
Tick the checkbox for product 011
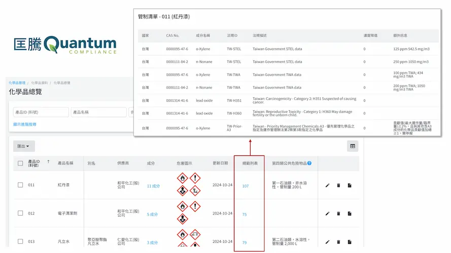(x=20, y=185)
